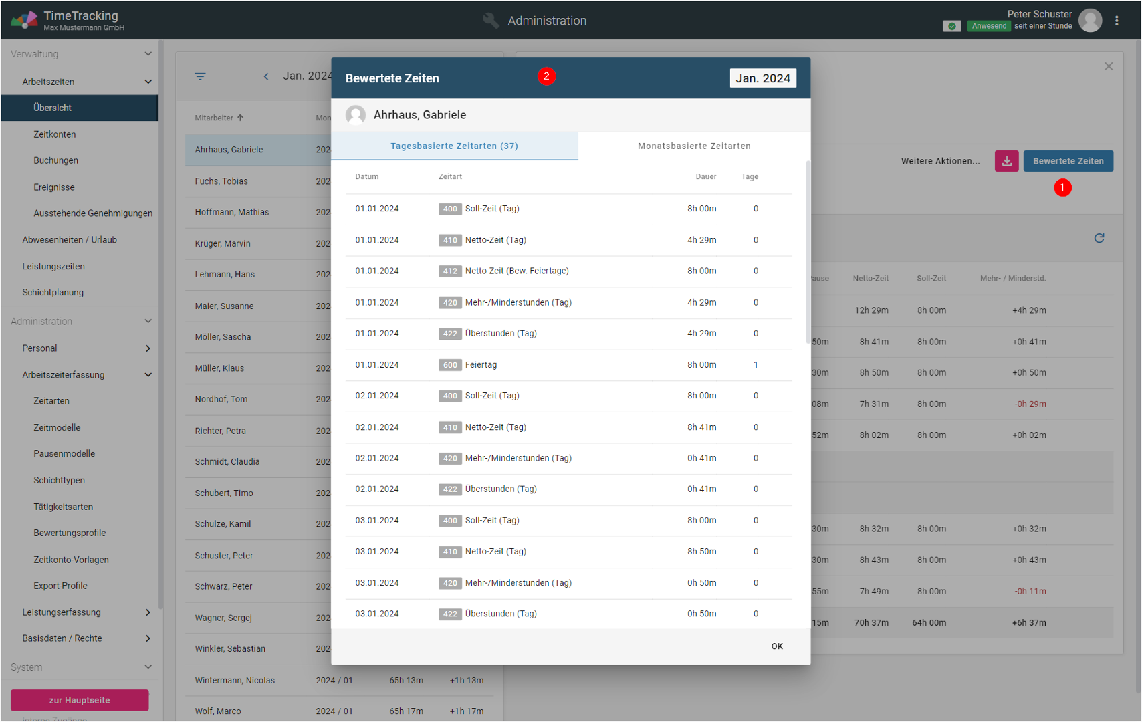Select Tagesbasierte Zeitarten tab
The image size is (1142, 722).
pyautogui.click(x=454, y=146)
